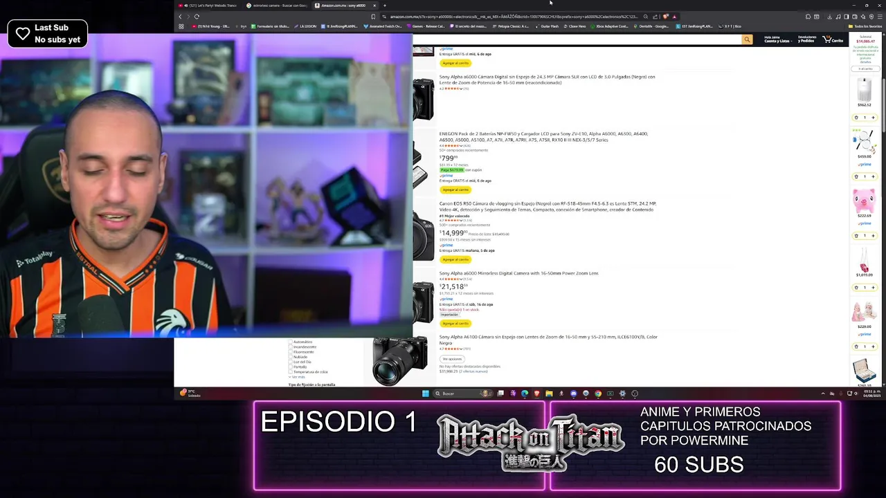
Task: Increase quantity of the $222.69 pig item
Action: pos(873,236)
